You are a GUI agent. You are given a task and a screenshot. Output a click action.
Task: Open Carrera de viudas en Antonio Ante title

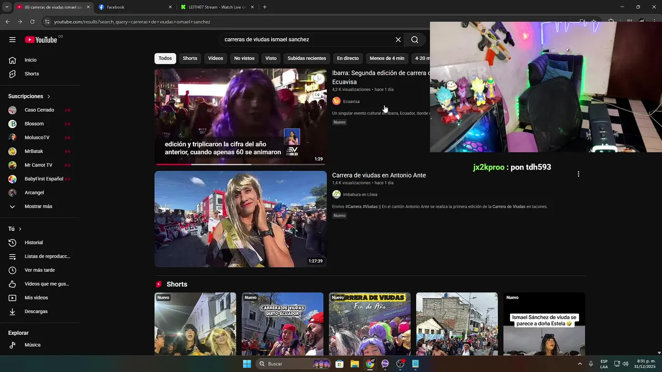tap(379, 175)
